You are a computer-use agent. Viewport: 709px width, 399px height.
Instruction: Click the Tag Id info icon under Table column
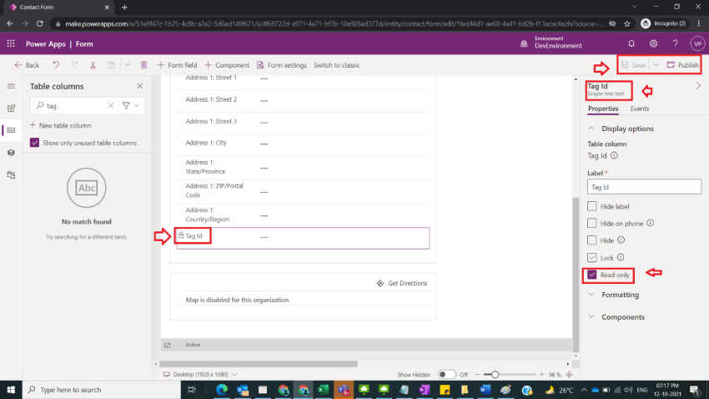click(614, 155)
